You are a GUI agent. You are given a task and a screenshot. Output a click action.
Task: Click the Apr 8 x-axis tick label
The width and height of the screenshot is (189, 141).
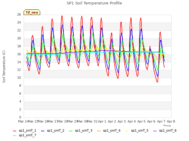[x=171, y=121]
